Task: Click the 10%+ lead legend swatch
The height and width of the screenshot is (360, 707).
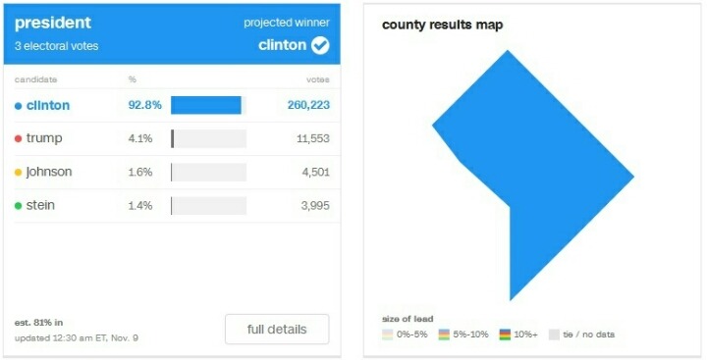Action: pyautogui.click(x=505, y=334)
